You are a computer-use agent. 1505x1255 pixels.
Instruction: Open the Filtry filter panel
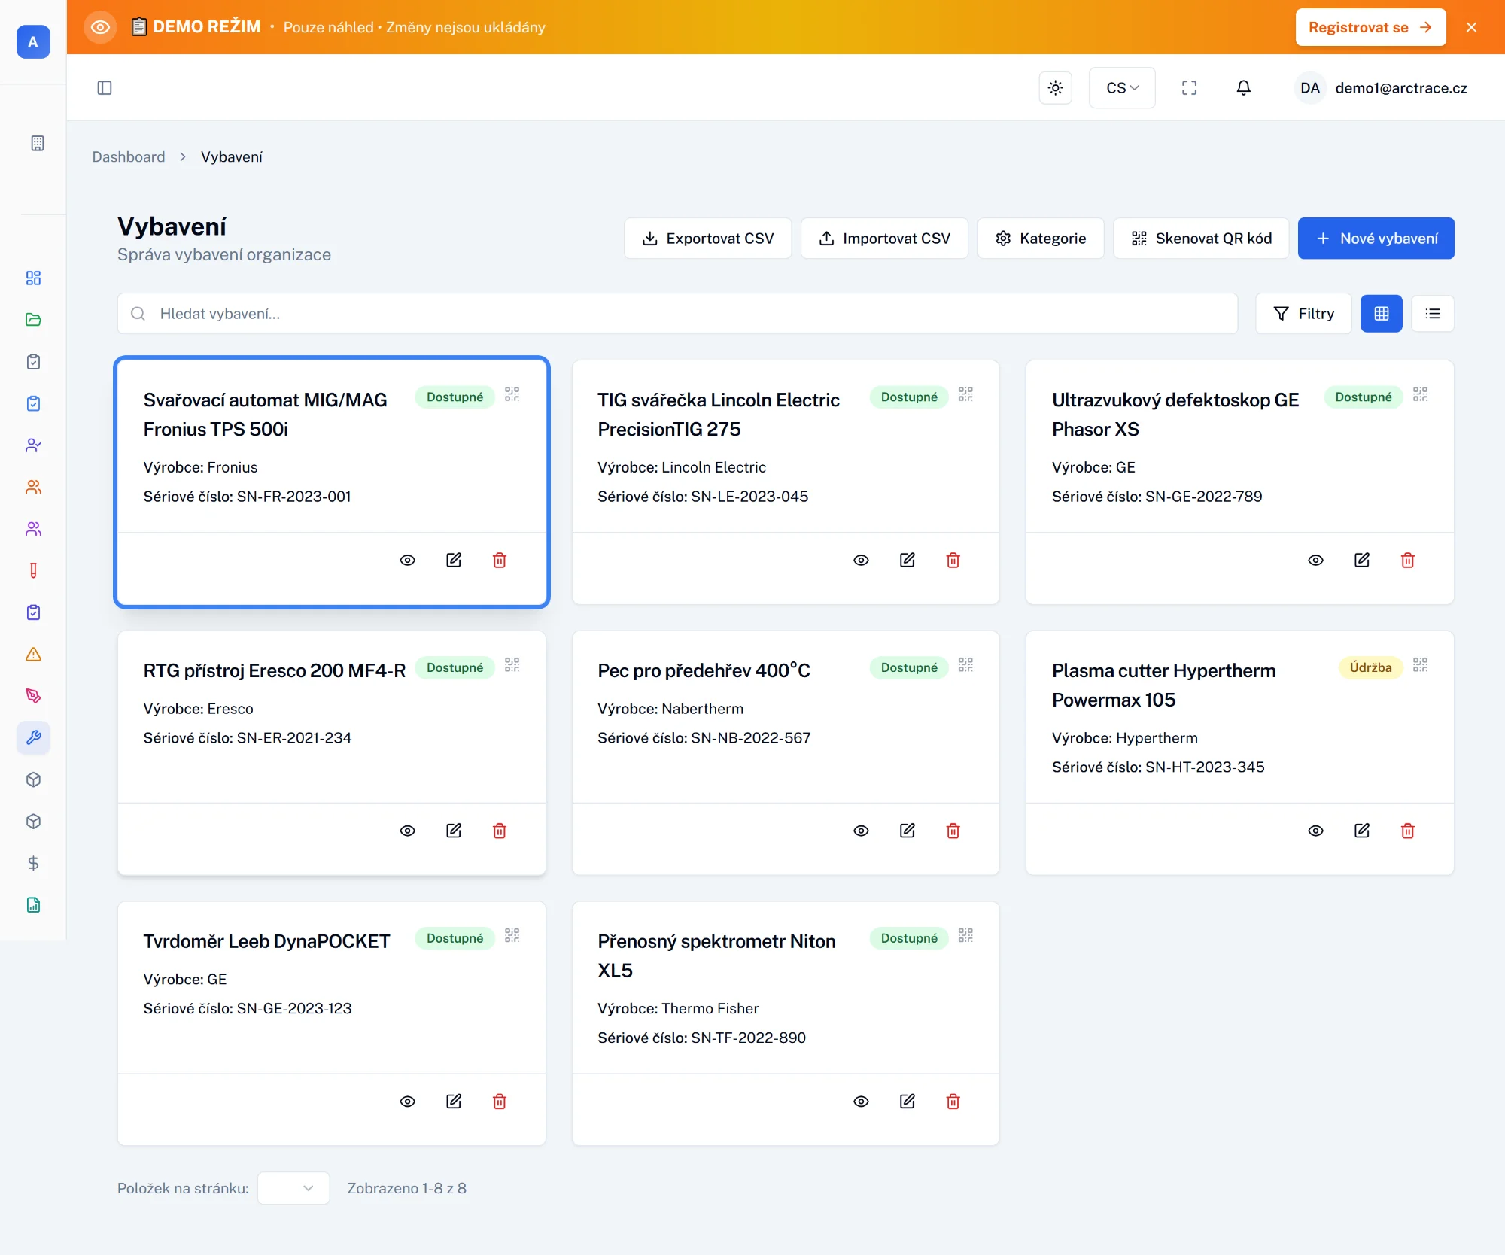(1303, 314)
